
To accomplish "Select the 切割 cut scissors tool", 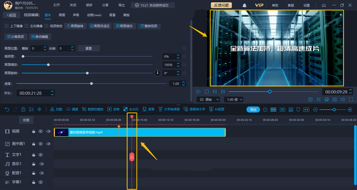I will point(56,109).
